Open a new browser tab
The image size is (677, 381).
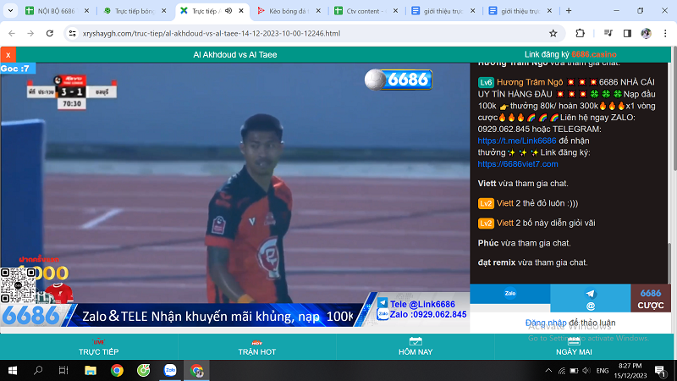pos(568,11)
